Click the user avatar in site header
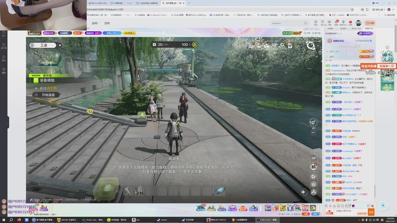This screenshot has height=223, width=397. pyautogui.click(x=358, y=23)
